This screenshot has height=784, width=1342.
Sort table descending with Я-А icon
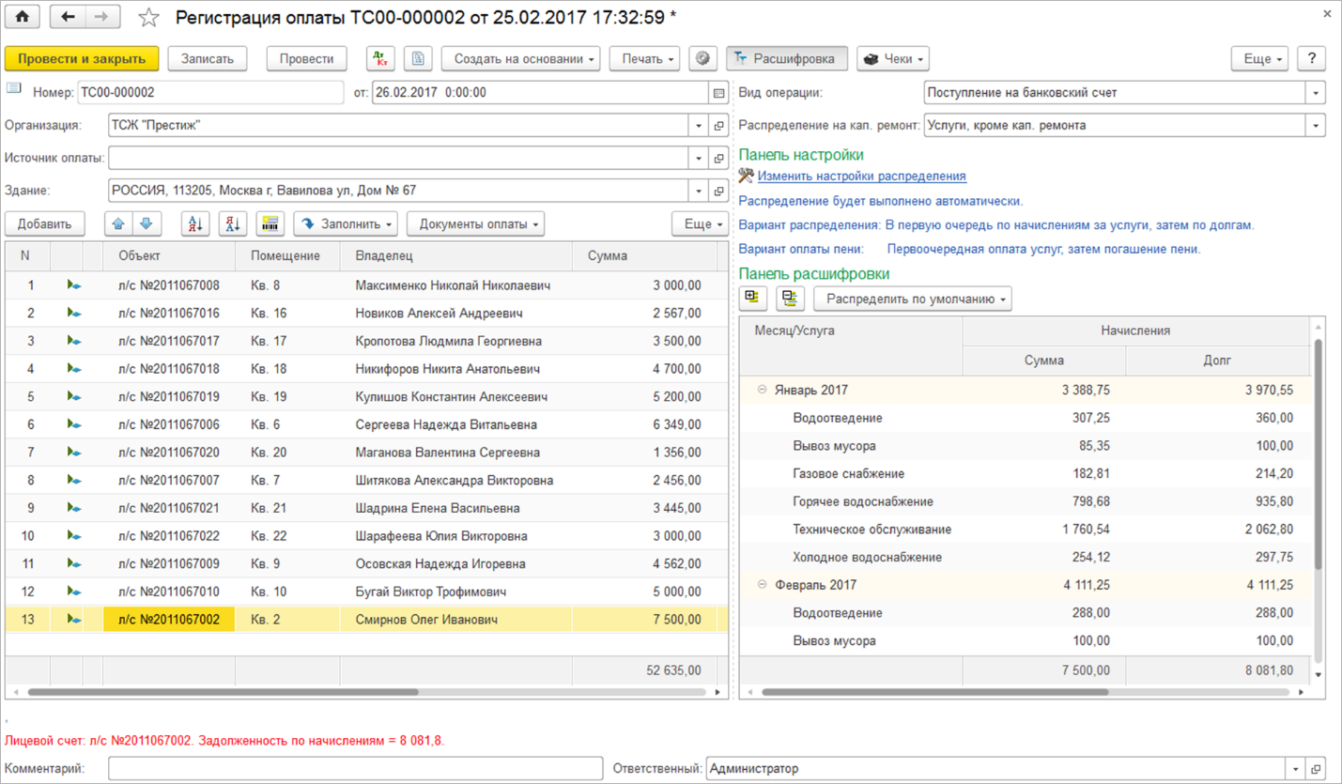click(232, 224)
